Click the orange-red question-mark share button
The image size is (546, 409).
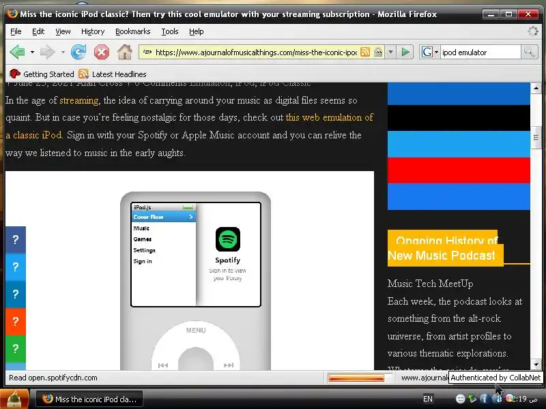(x=15, y=321)
